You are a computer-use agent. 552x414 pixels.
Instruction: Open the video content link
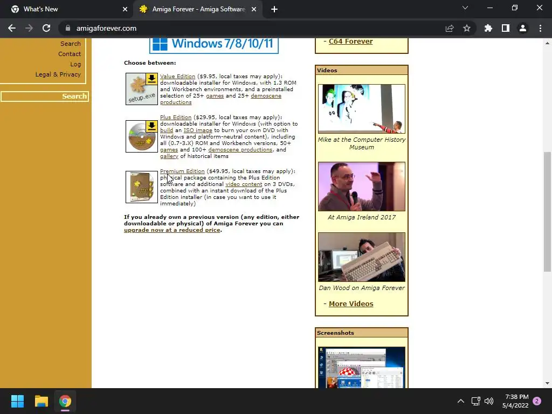click(244, 184)
